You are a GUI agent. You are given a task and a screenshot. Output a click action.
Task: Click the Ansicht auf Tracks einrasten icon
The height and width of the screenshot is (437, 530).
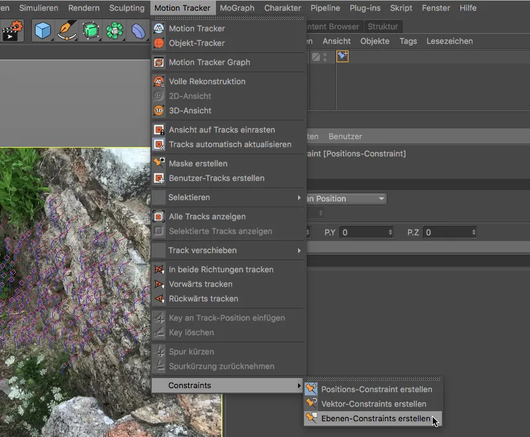tap(159, 130)
